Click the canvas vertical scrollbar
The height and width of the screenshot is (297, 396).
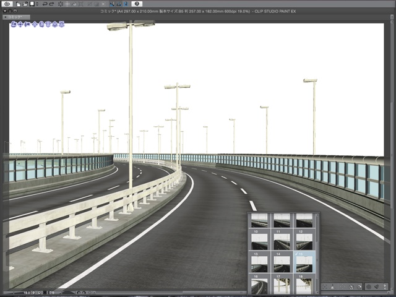(392, 157)
